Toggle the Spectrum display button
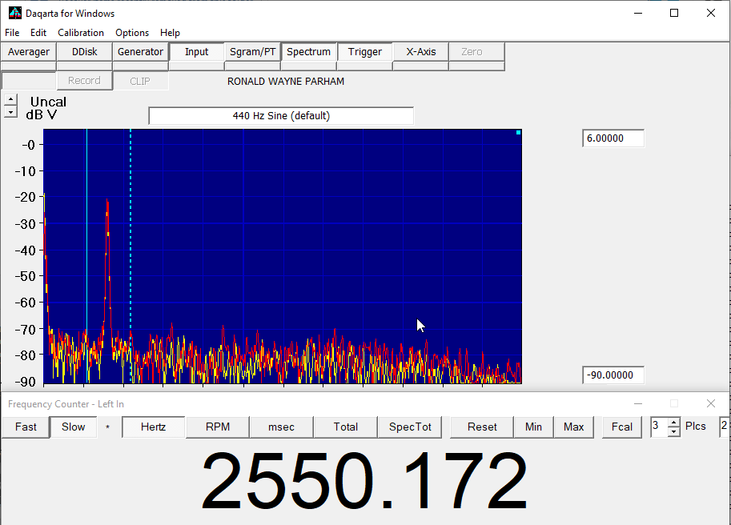 click(x=308, y=52)
